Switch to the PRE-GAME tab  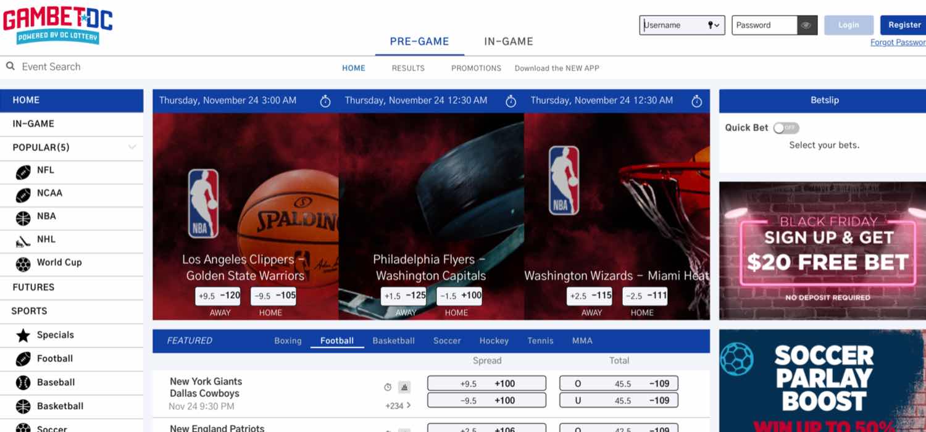[x=419, y=42]
